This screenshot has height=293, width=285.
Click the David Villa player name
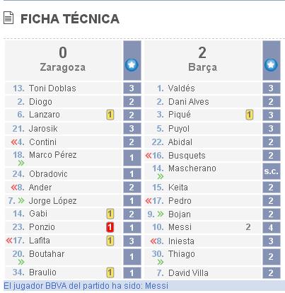point(188,273)
